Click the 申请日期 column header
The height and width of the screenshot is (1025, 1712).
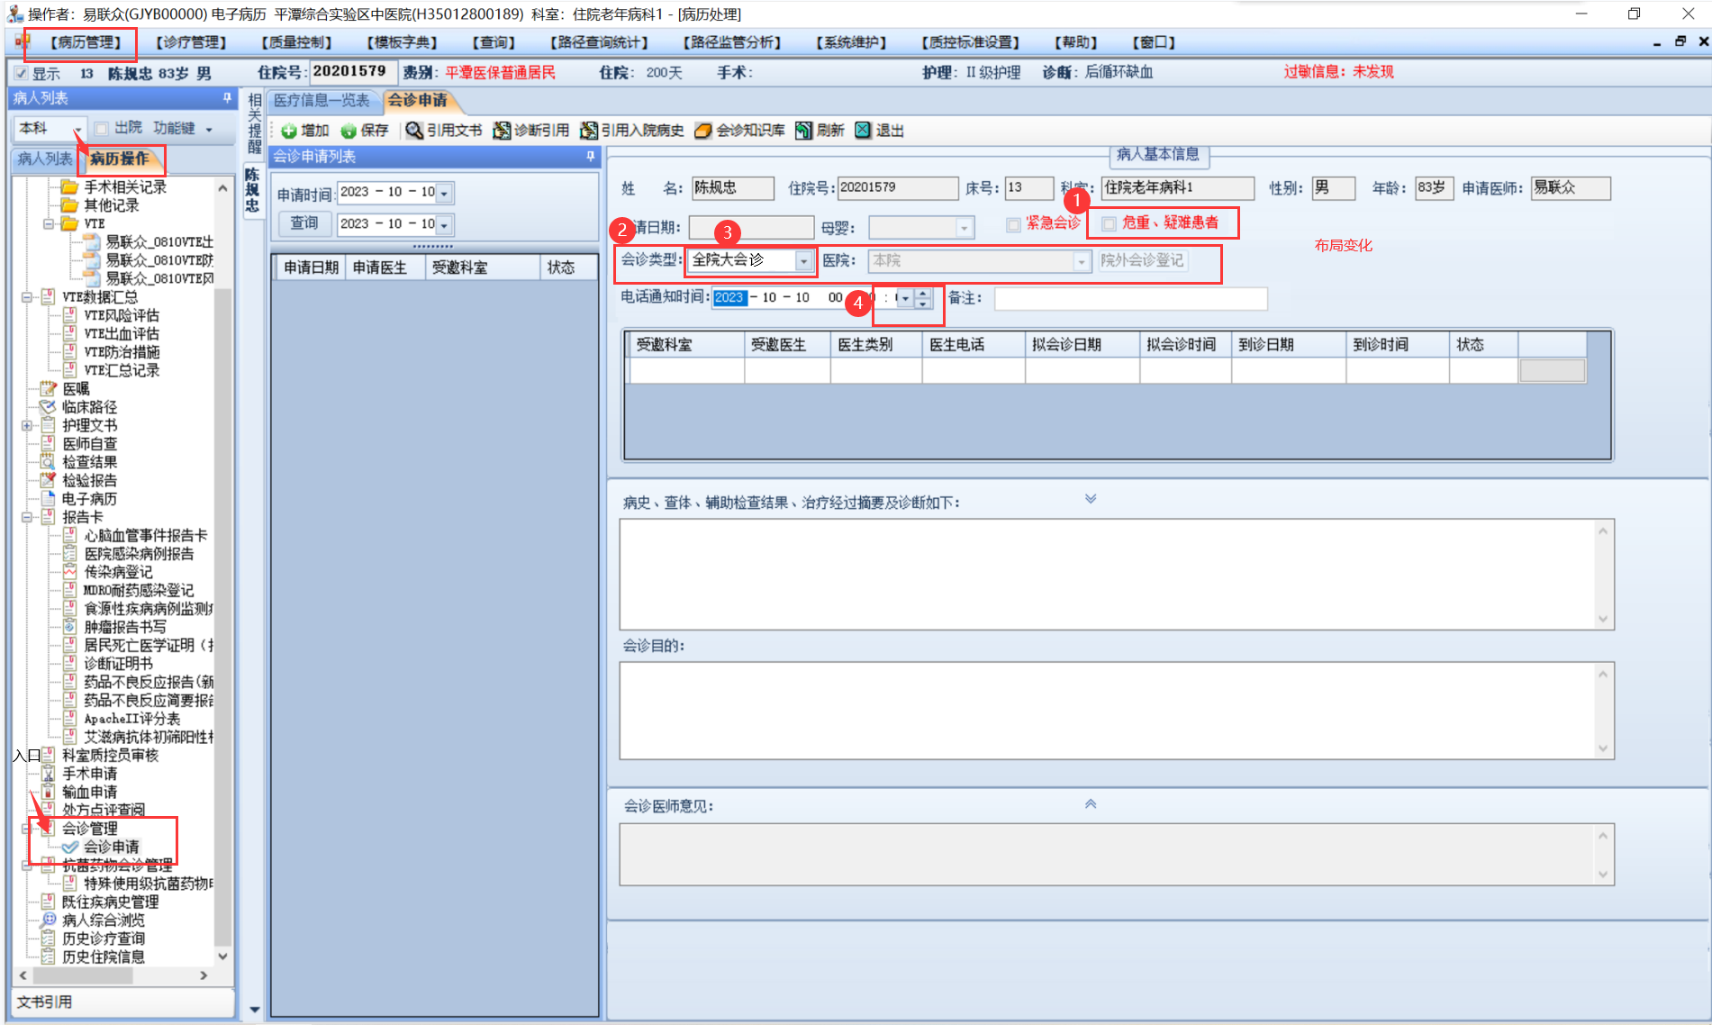pyautogui.click(x=311, y=268)
